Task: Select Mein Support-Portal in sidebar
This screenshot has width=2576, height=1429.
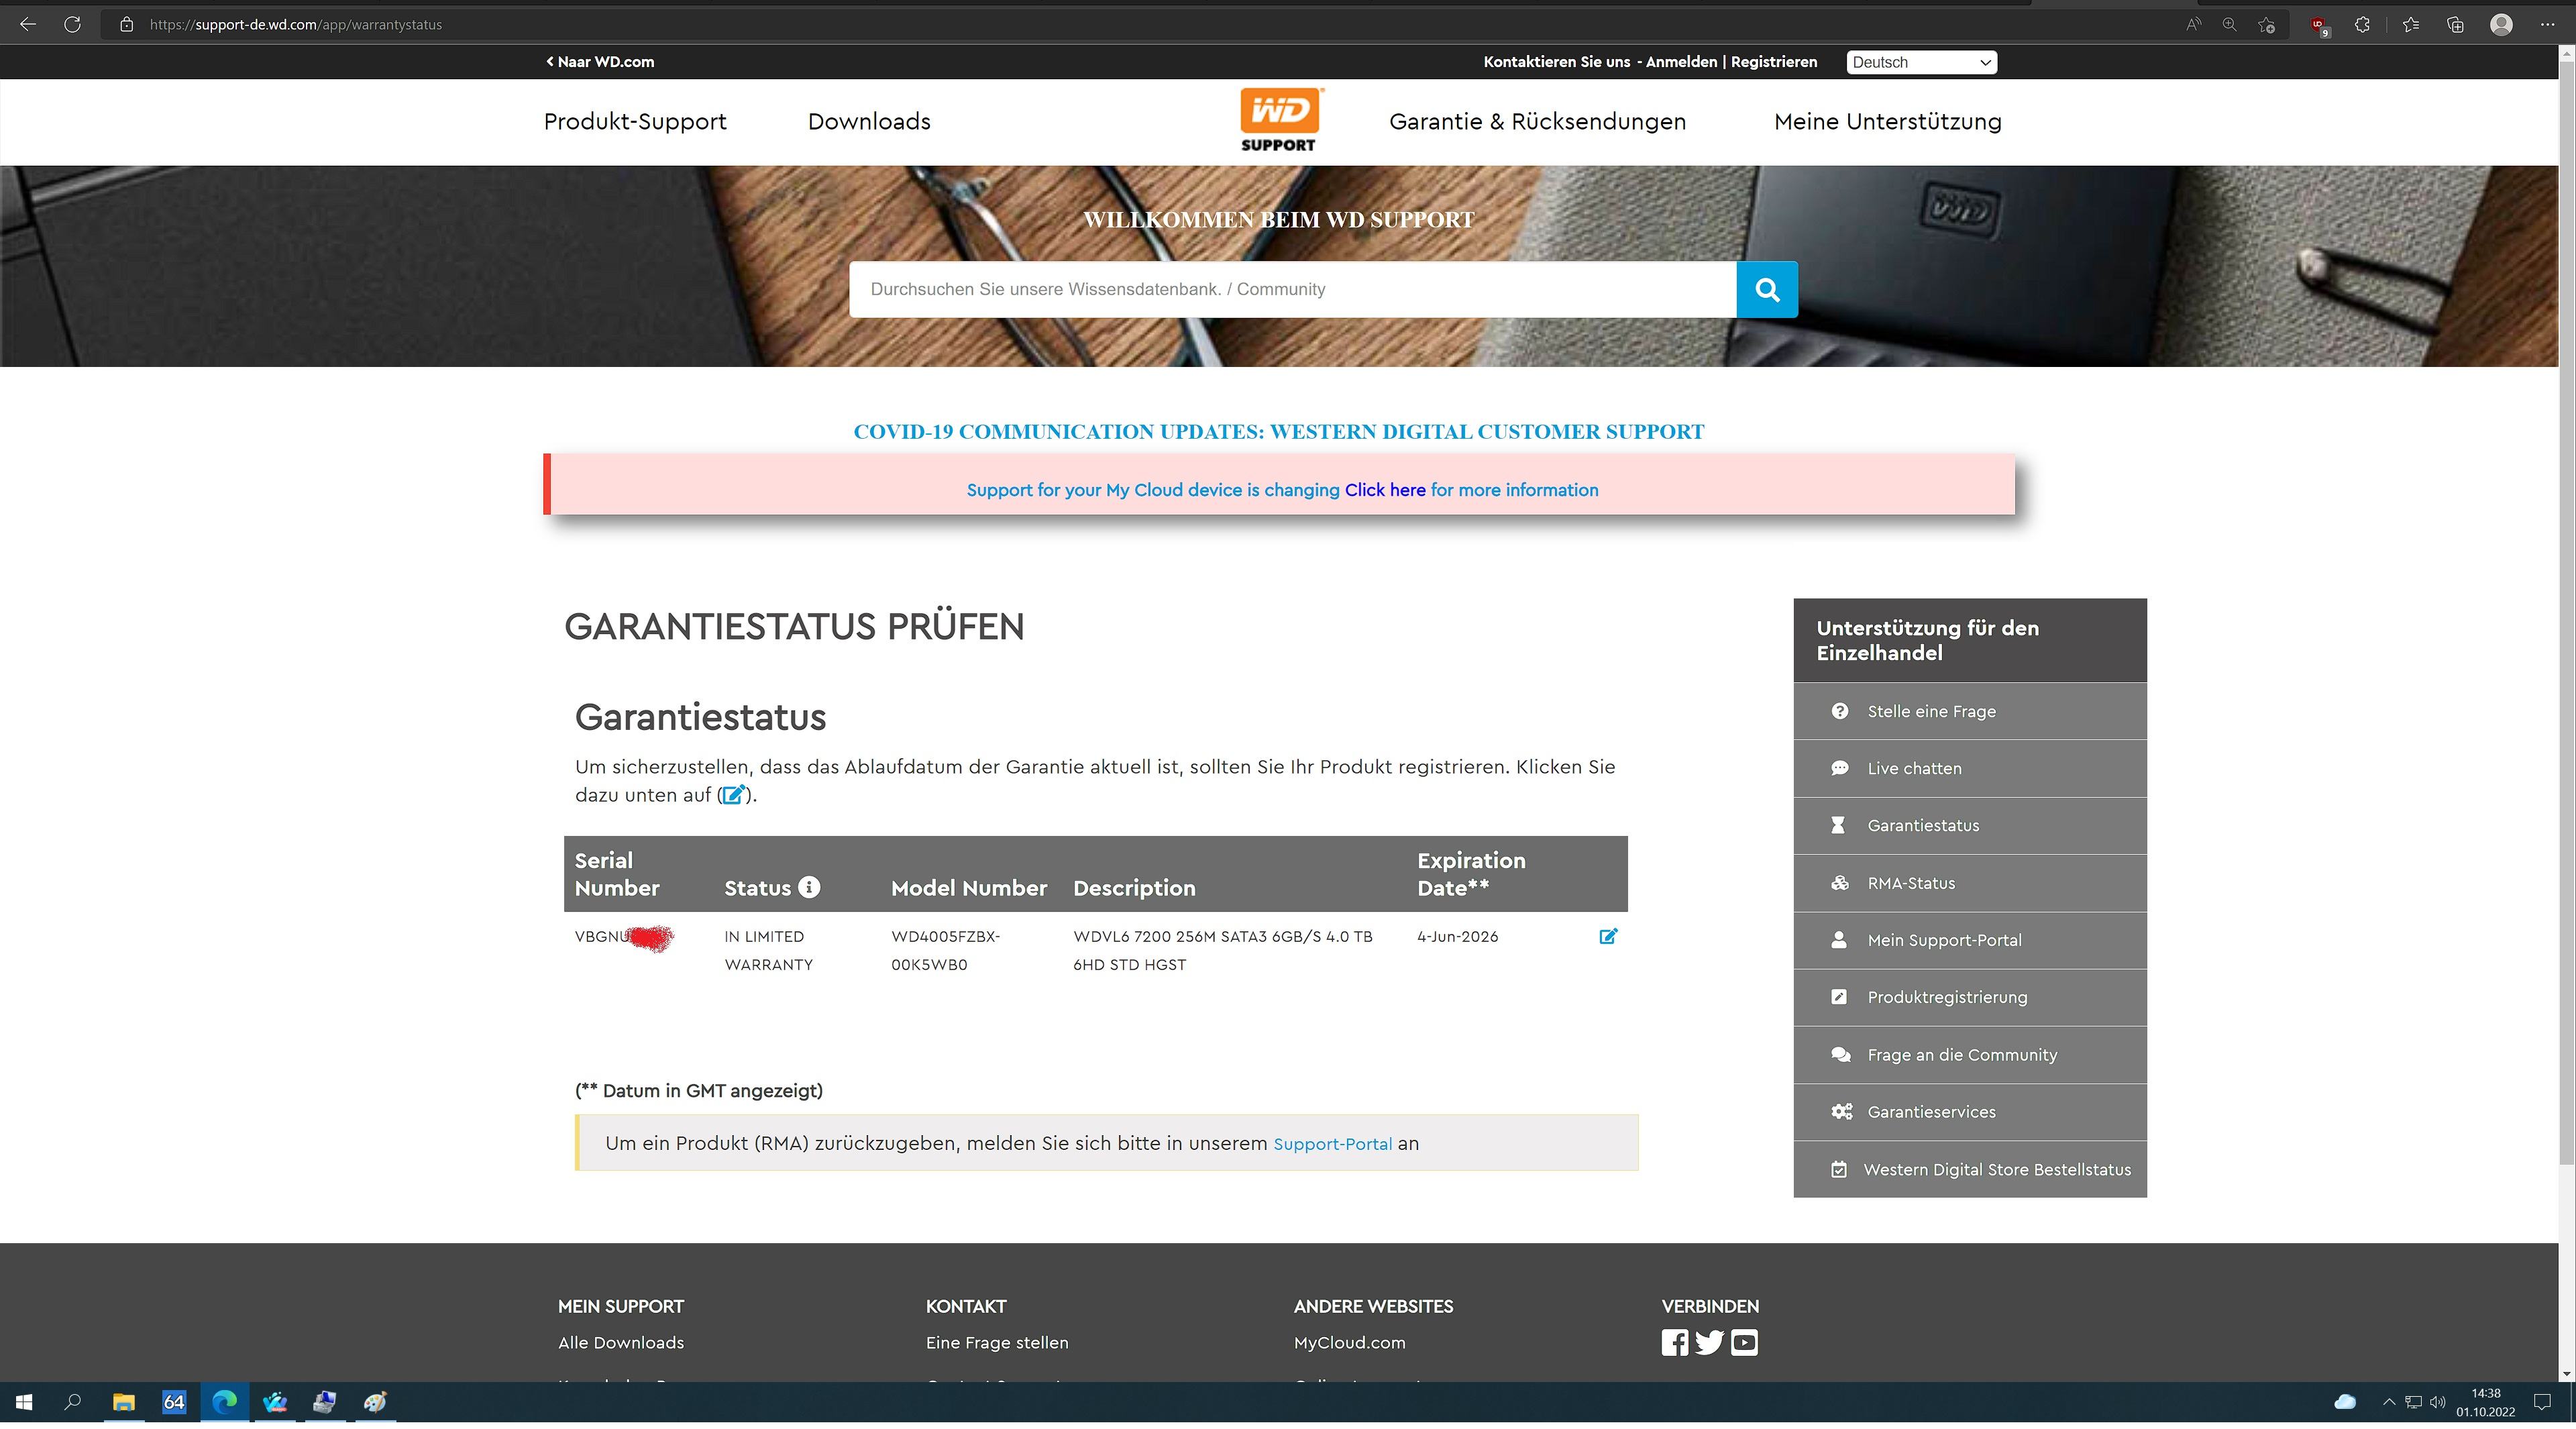Action: point(1970,940)
